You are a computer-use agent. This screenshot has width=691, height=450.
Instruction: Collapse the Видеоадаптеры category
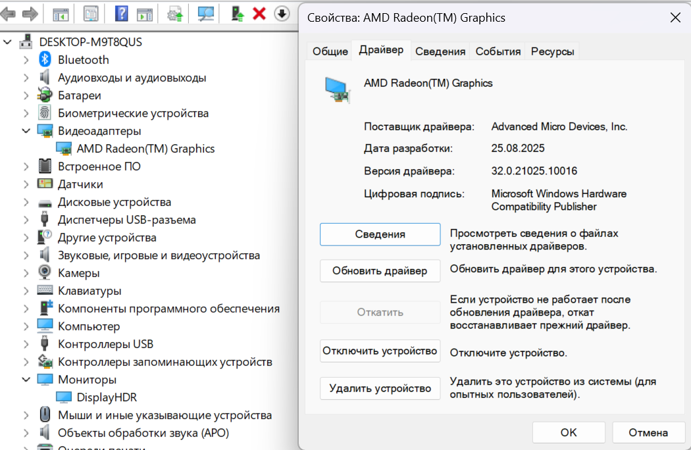pyautogui.click(x=26, y=131)
